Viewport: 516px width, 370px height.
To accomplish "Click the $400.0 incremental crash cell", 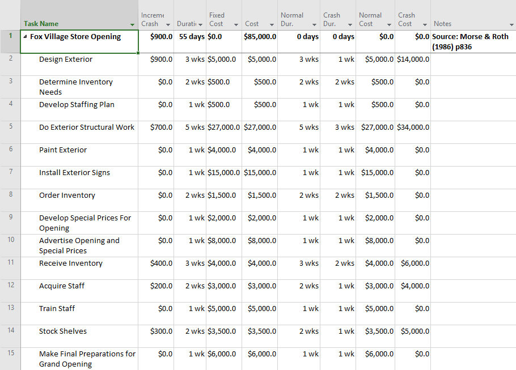I will [156, 269].
